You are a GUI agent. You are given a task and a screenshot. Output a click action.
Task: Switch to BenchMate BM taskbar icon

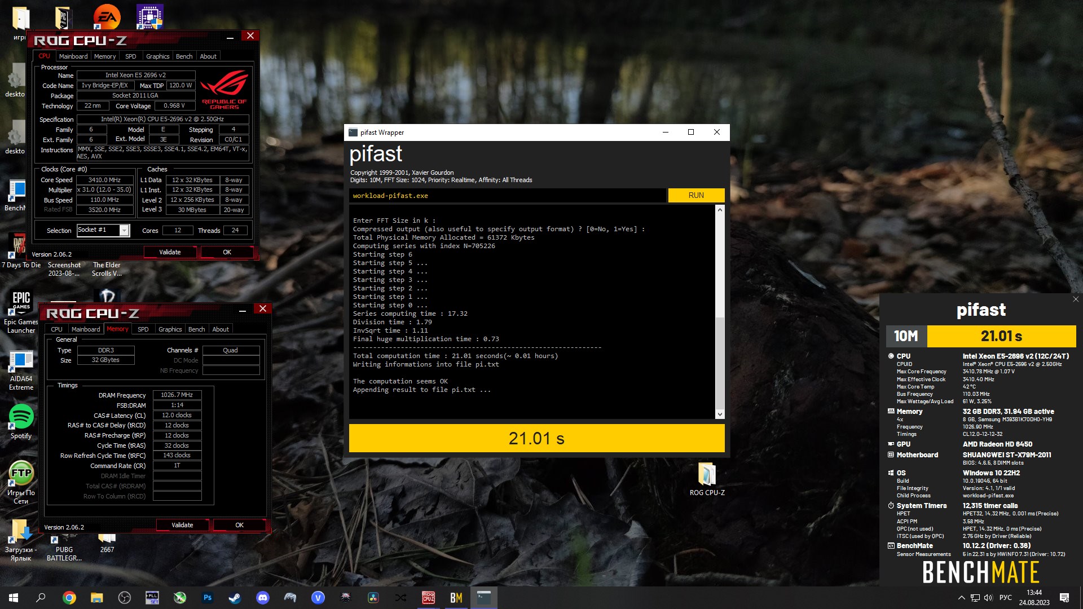pos(456,598)
